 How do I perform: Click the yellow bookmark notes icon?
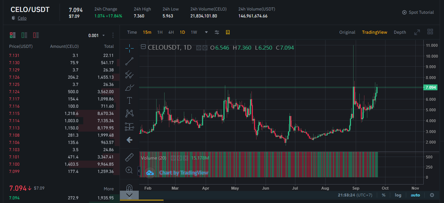[x=228, y=32]
